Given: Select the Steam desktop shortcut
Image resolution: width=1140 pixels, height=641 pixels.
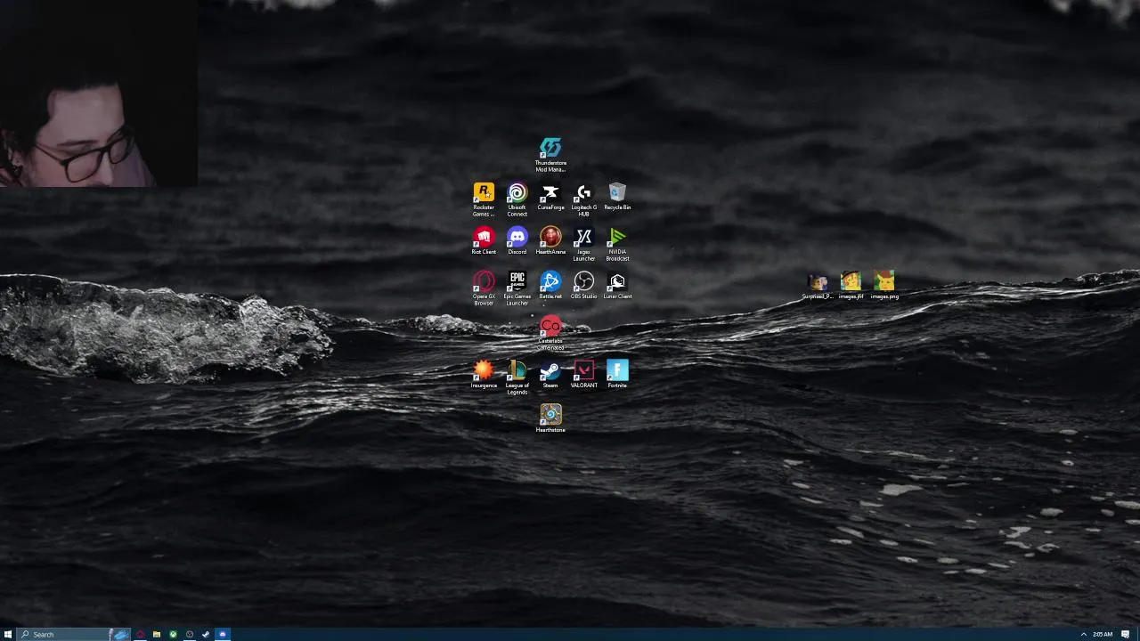Looking at the screenshot, I should pyautogui.click(x=550, y=375).
